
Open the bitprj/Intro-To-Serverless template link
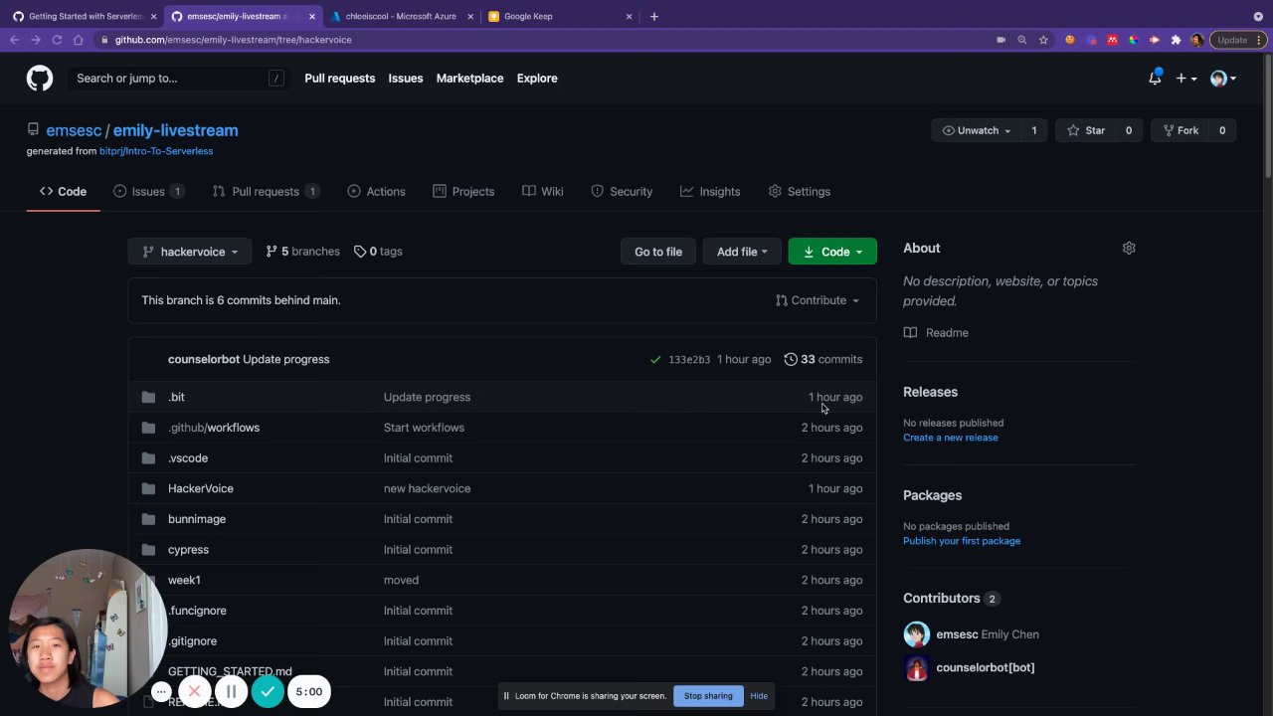pos(156,151)
